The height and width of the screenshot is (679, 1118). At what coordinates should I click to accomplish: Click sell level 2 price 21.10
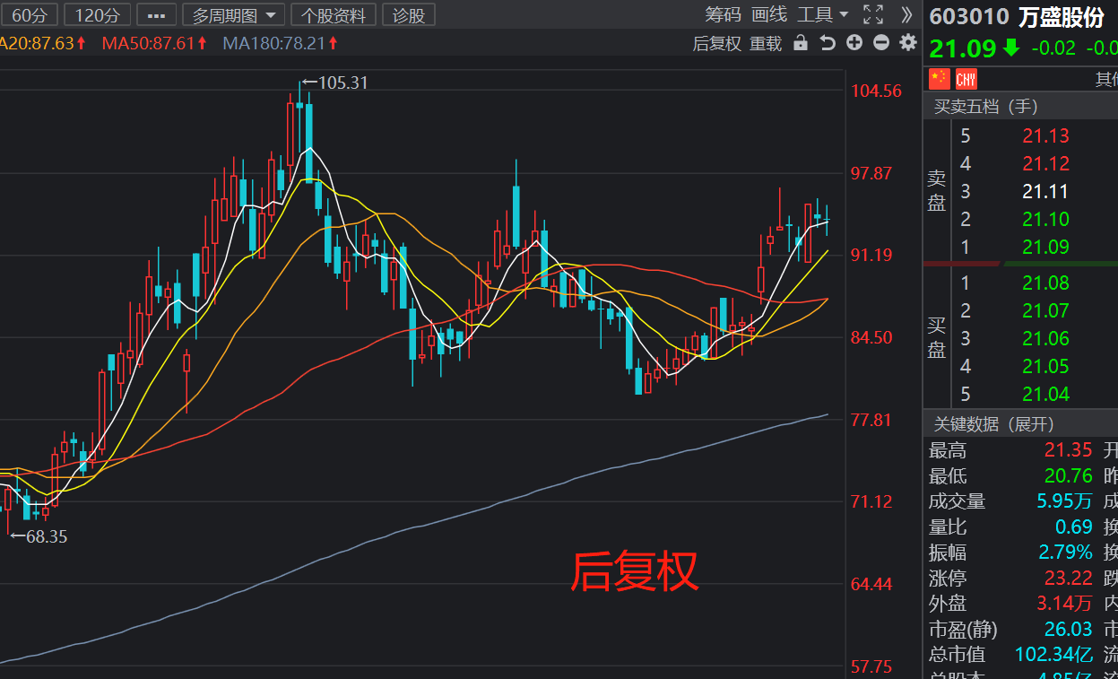point(1045,220)
